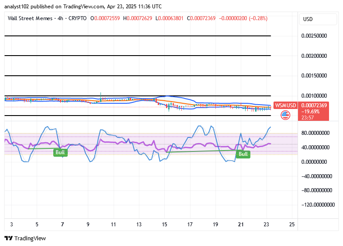Viewport: 343px width, 246px height.
Task: Click the -120.00000000 oscillator axis label
Action: tap(318, 205)
